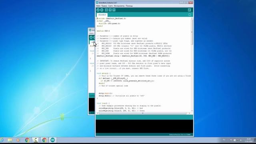
Task: Click the '// End of trinket special code' comment
Action: point(113,86)
